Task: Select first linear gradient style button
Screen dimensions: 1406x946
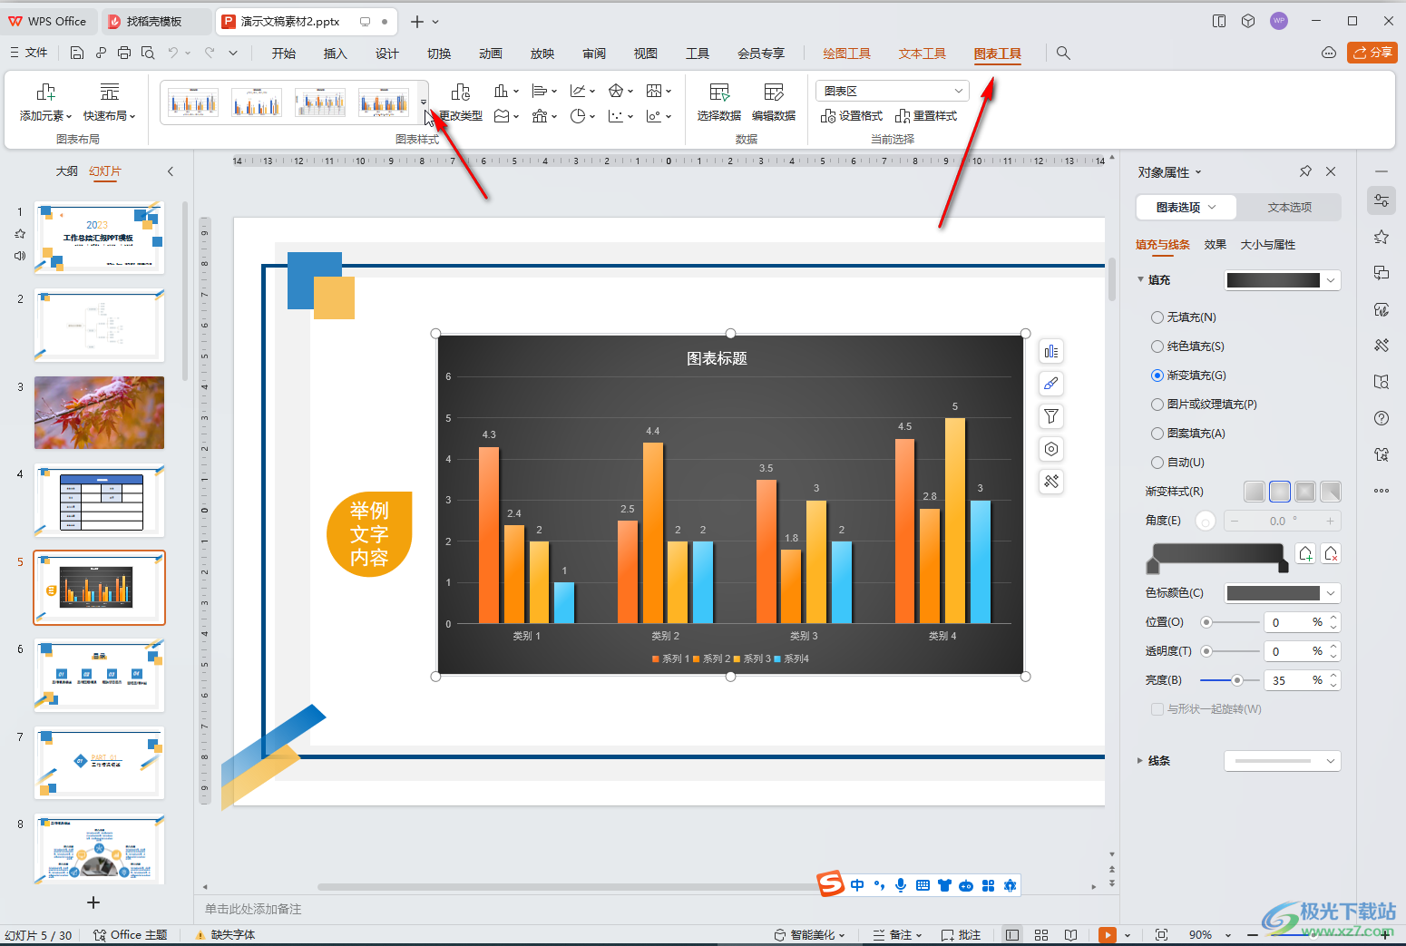Action: (x=1255, y=492)
